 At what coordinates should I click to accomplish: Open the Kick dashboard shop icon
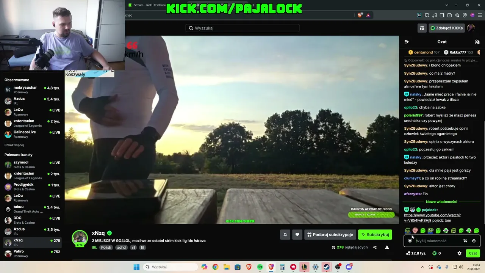tap(422, 28)
